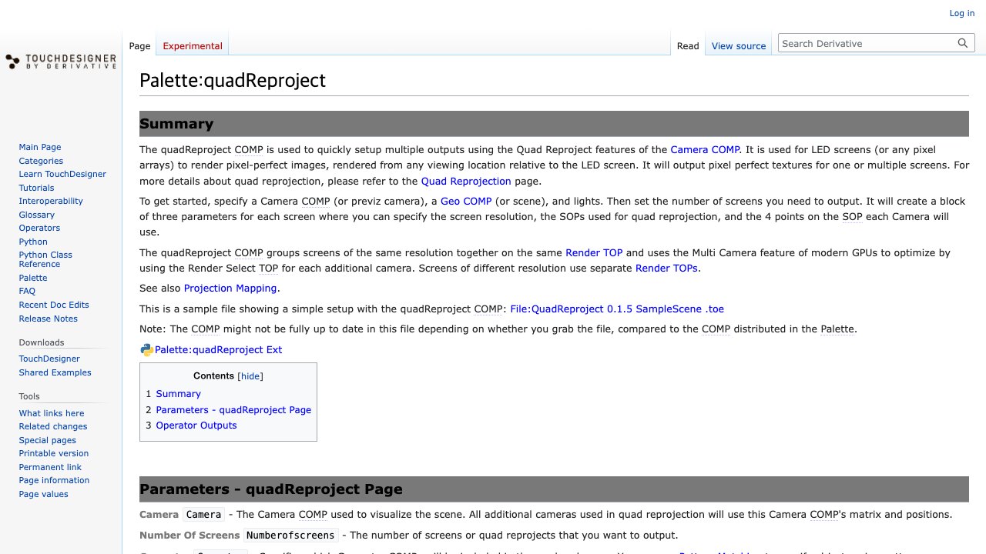Open the Render TOPs link

[667, 269]
